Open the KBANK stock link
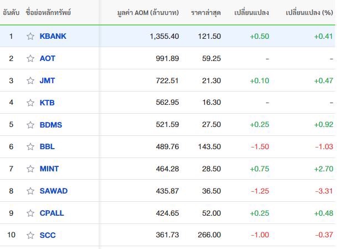344x249 pixels. (53, 36)
